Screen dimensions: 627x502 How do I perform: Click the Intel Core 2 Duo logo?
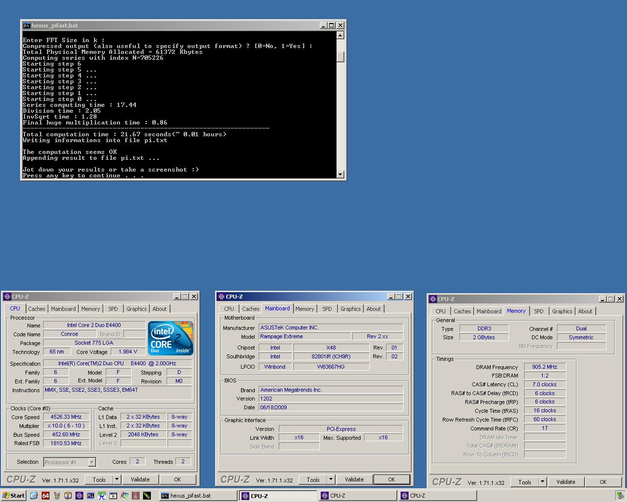170,338
